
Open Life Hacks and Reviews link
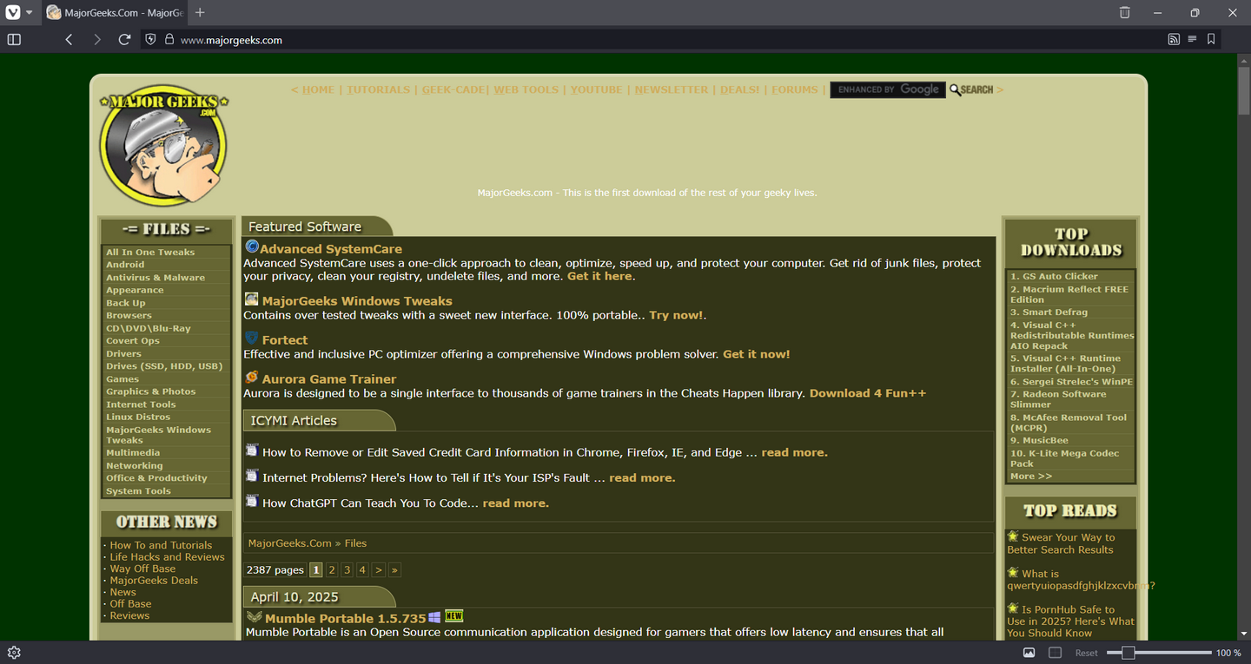167,557
